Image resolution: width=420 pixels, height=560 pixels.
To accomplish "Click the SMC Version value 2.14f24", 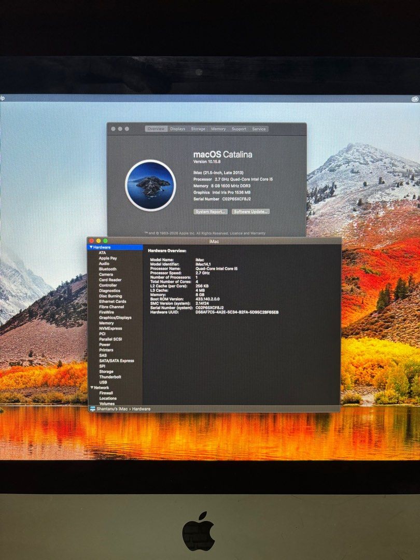I will [x=202, y=303].
